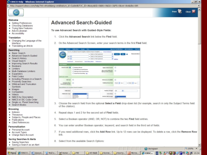
Task: Open Basic Search help topic
Action: (19, 53)
